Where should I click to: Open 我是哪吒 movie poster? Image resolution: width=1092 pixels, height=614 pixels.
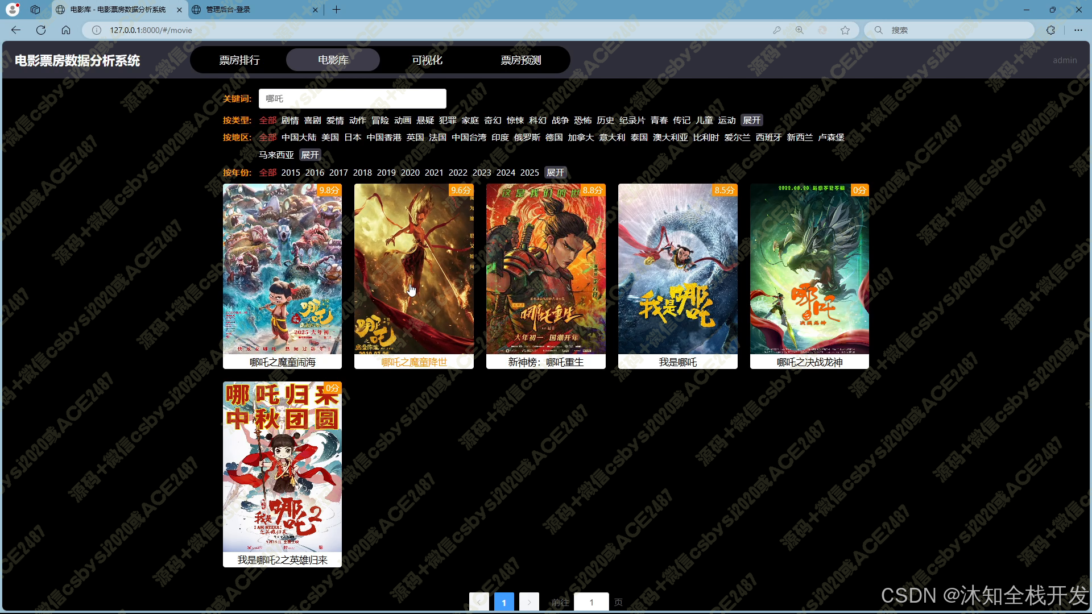[x=677, y=269]
